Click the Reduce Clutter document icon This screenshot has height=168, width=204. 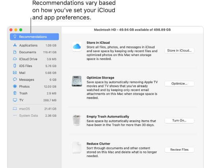pyautogui.click(x=77, y=147)
